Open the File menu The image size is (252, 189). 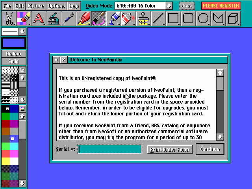(7, 6)
